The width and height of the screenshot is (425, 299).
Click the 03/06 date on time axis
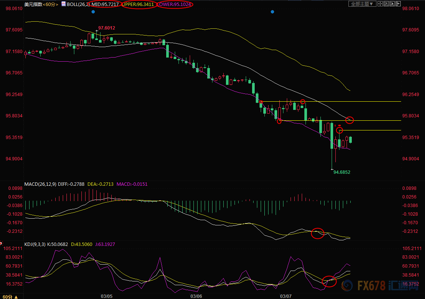click(196, 296)
